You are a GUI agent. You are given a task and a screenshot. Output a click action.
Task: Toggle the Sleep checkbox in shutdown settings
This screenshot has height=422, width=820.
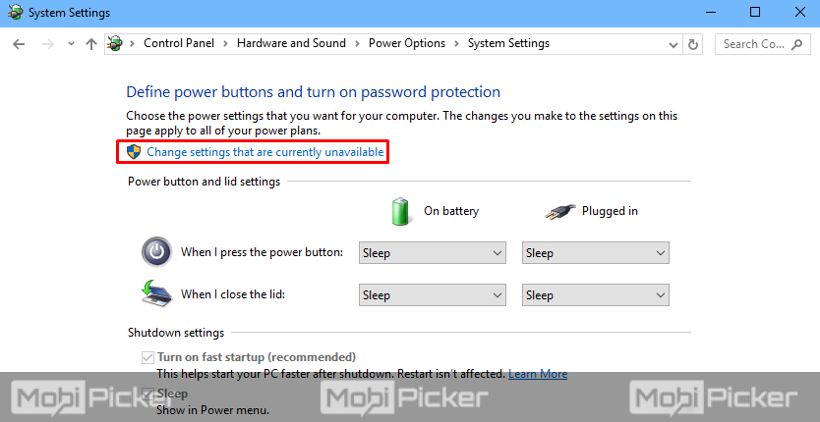click(x=148, y=394)
